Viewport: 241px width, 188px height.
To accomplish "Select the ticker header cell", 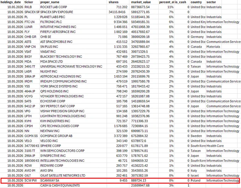I will pyautogui.click(x=32, y=2).
